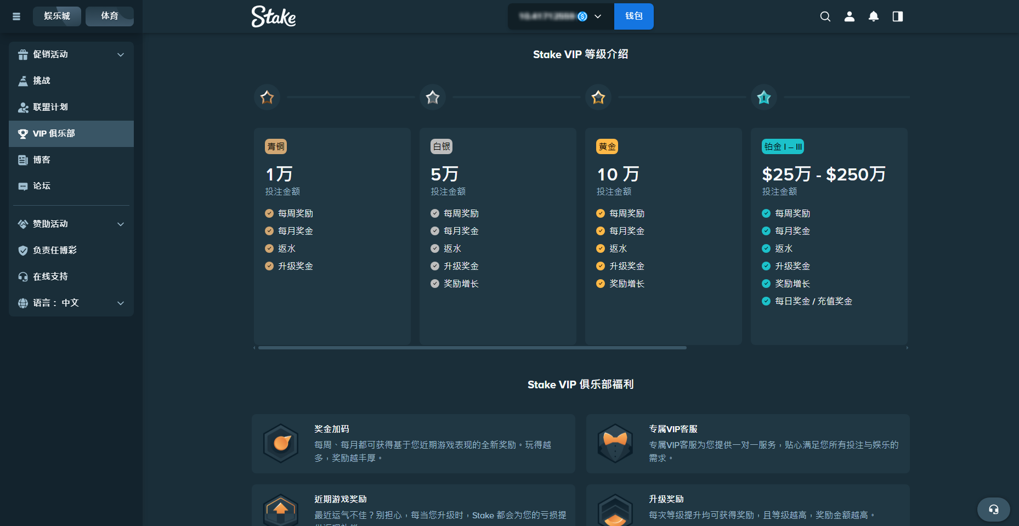Open 论坛 forum in sidebar
The height and width of the screenshot is (526, 1019).
click(71, 186)
